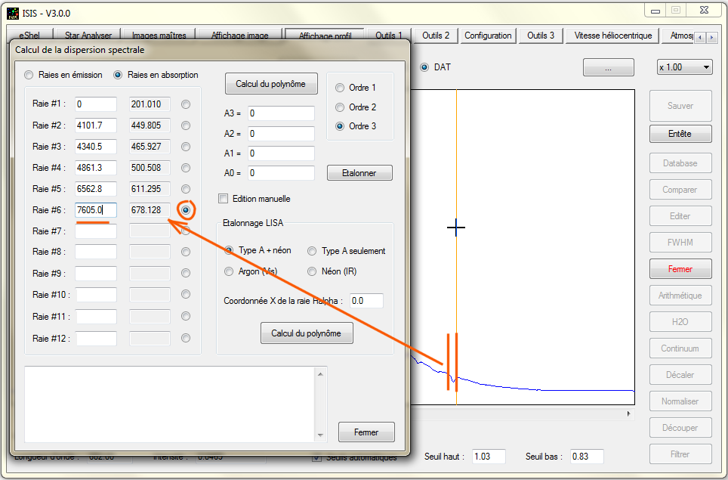Click the ellipsis browse button
Viewport: 728px width, 480px height.
[608, 67]
